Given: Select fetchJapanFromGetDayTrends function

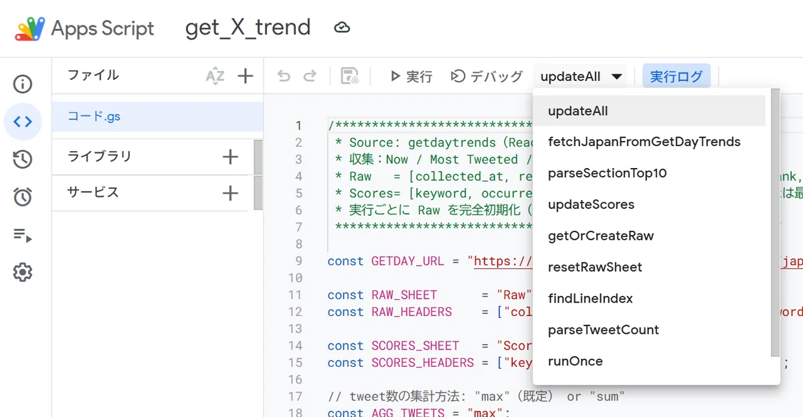Looking at the screenshot, I should click(649, 142).
